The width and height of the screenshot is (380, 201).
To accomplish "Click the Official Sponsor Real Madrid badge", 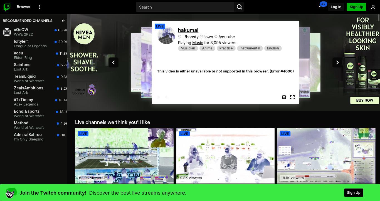I will [x=84, y=90].
